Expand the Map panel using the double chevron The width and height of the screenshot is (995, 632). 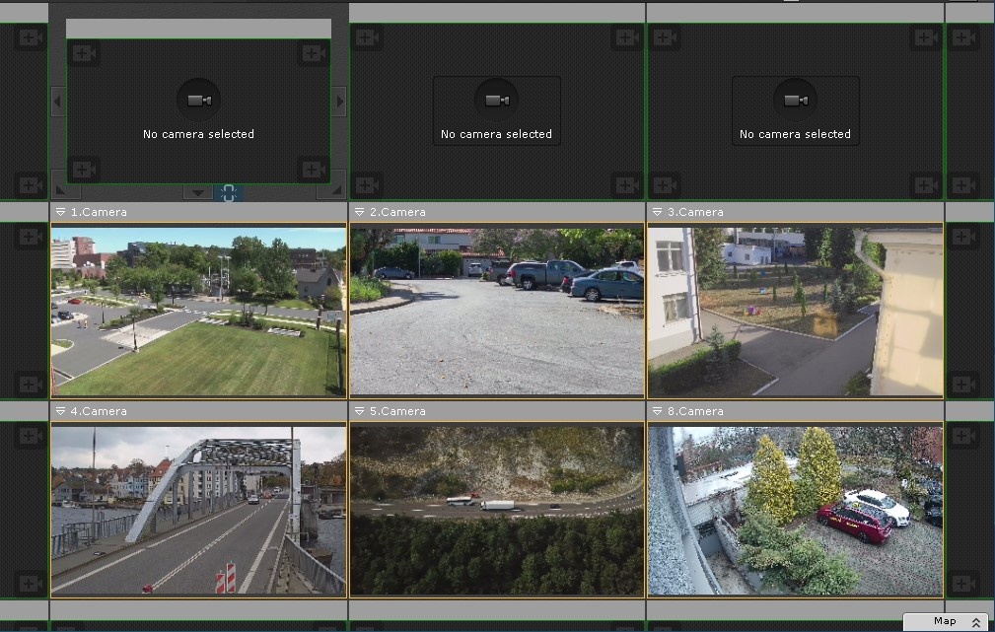pos(976,622)
